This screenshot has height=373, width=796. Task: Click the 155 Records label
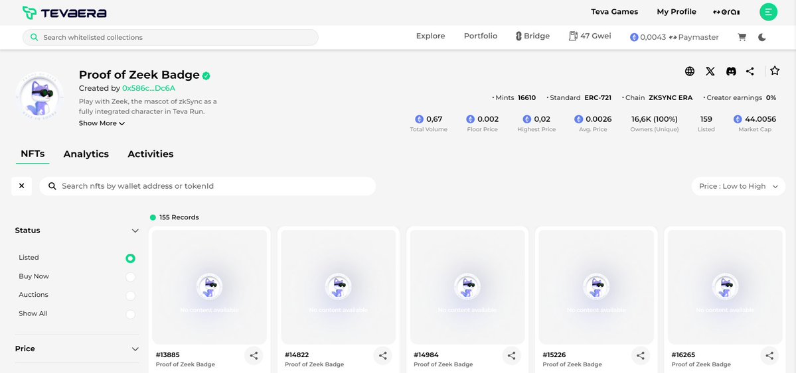coord(179,217)
